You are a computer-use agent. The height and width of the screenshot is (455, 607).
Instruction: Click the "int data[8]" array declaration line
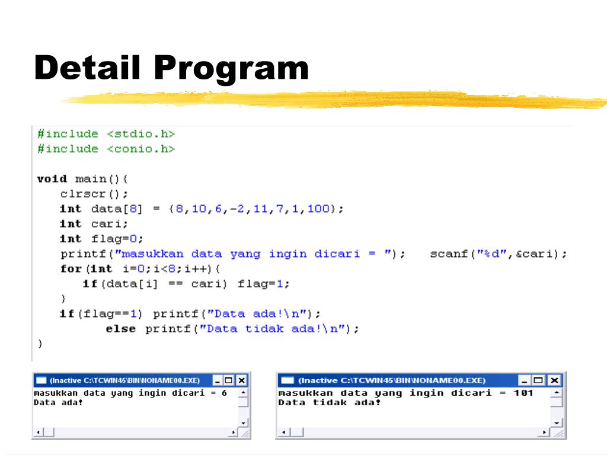coord(202,209)
